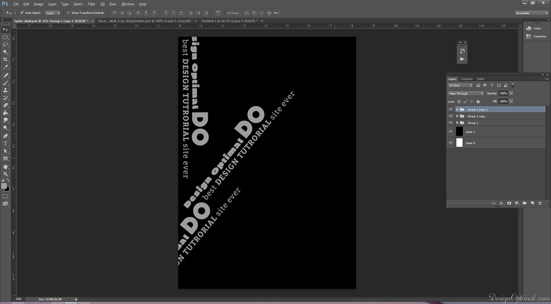Viewport: 551px width, 304px height.
Task: Toggle lock transparent pixels
Action: (x=459, y=101)
